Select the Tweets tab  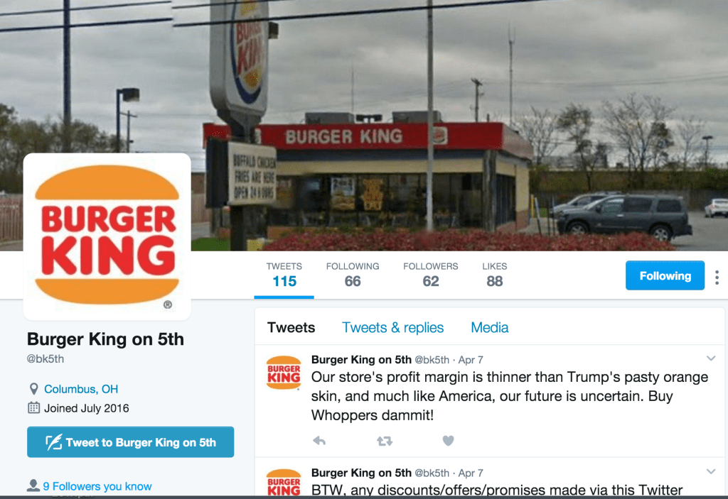tap(291, 327)
